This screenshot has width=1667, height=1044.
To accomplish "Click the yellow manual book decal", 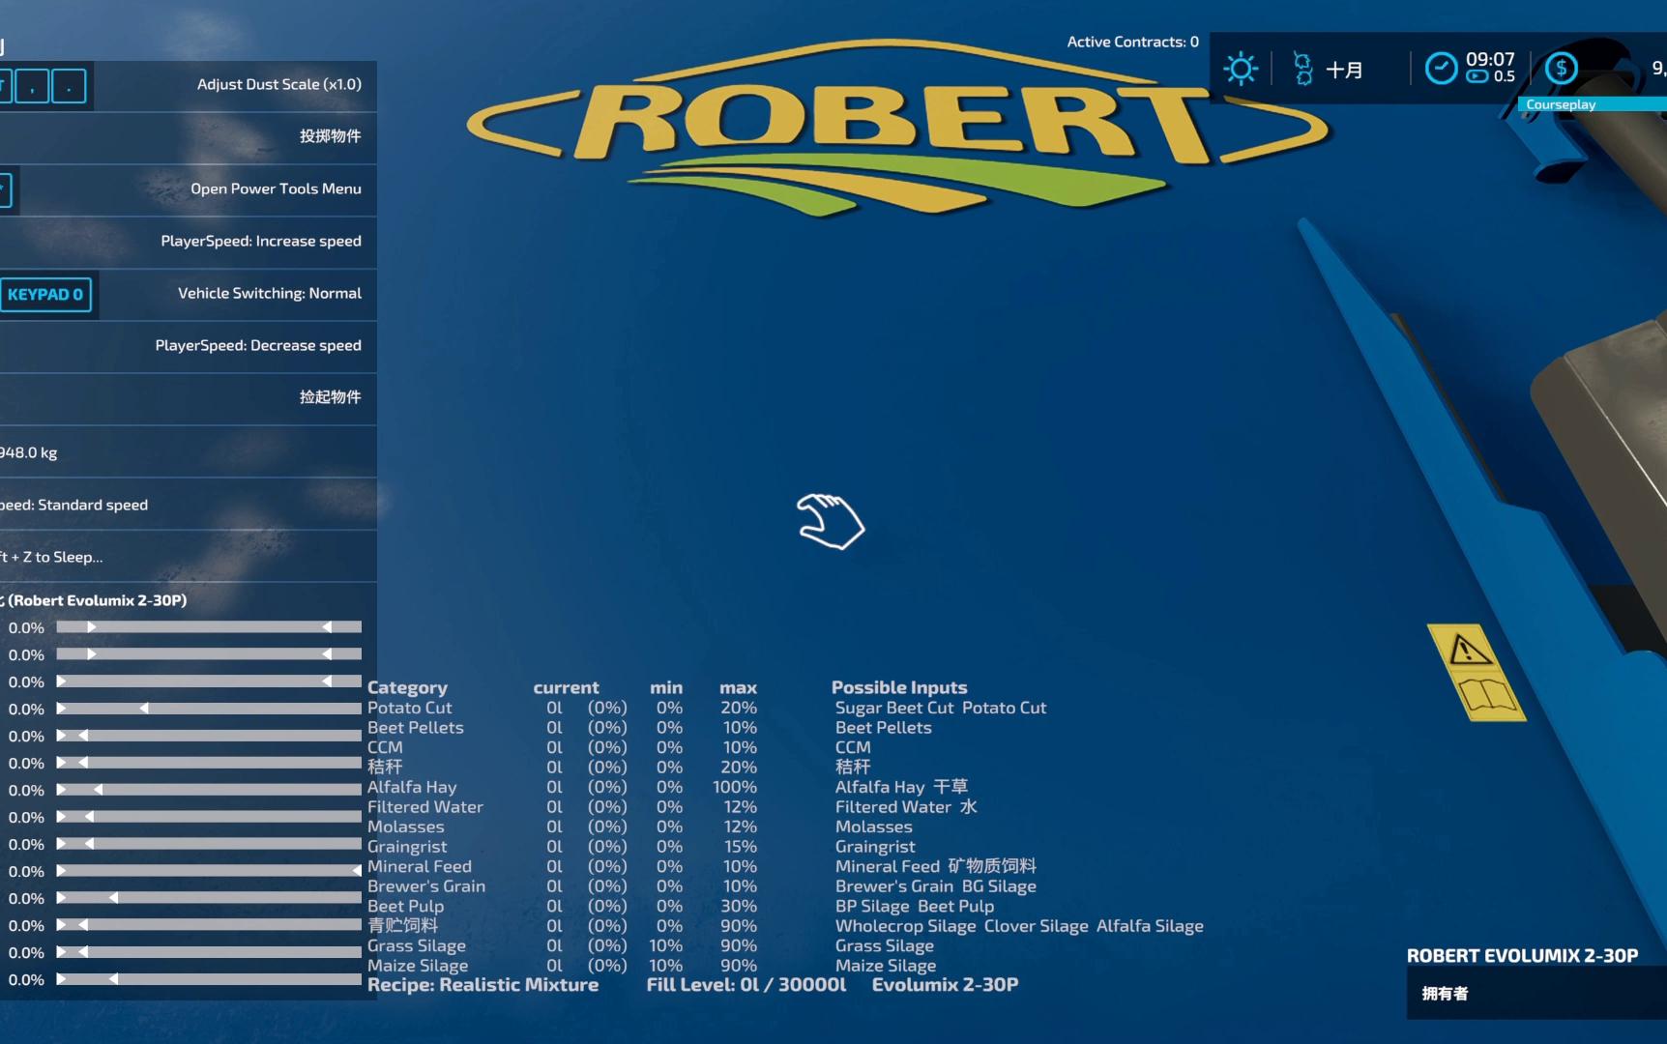I will pyautogui.click(x=1487, y=696).
